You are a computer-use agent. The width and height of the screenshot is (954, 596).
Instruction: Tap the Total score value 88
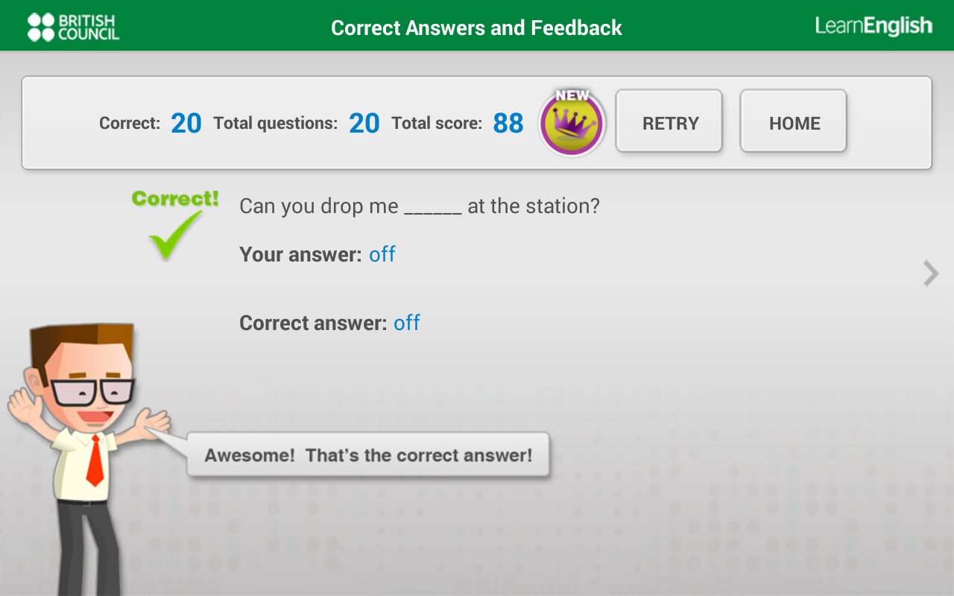[508, 124]
